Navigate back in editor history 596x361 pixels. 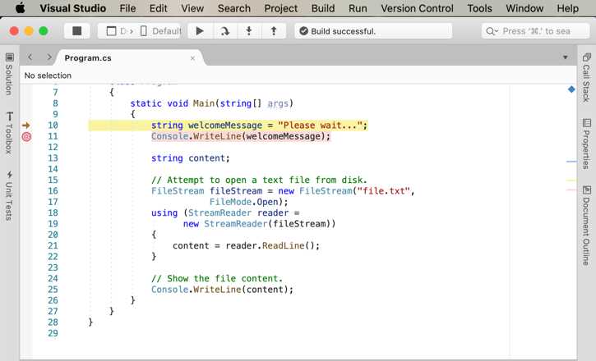click(30, 57)
